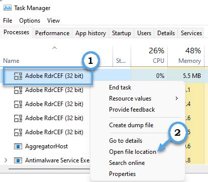Click the sort arrow above the Name column
The image size is (208, 182).
click(55, 48)
